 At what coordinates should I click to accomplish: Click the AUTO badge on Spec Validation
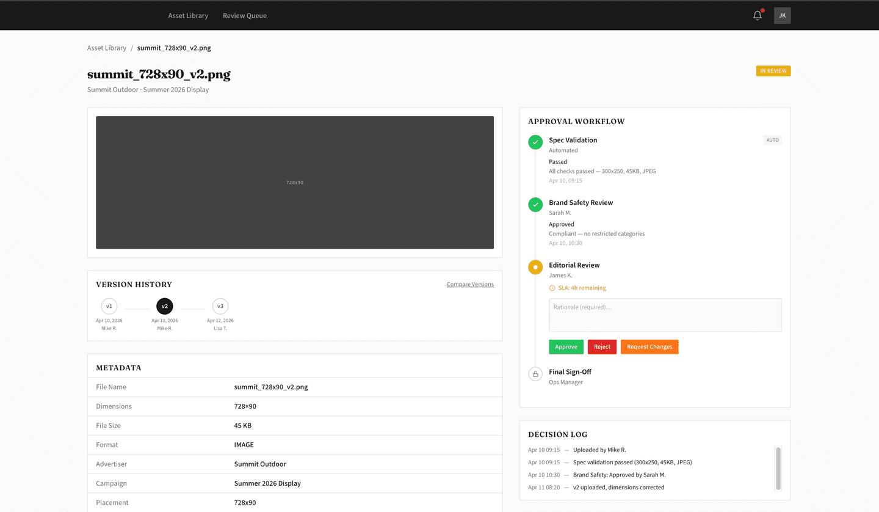click(772, 139)
